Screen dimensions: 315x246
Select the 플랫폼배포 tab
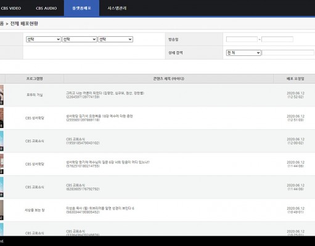tap(81, 8)
